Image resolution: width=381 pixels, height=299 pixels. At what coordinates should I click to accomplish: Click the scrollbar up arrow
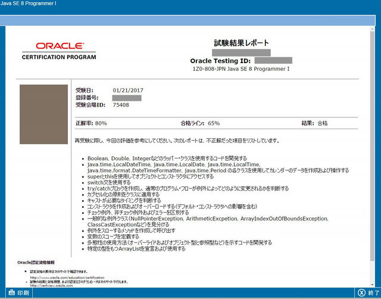(x=372, y=29)
